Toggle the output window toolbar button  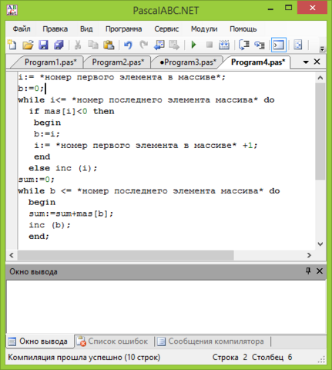coord(279,45)
